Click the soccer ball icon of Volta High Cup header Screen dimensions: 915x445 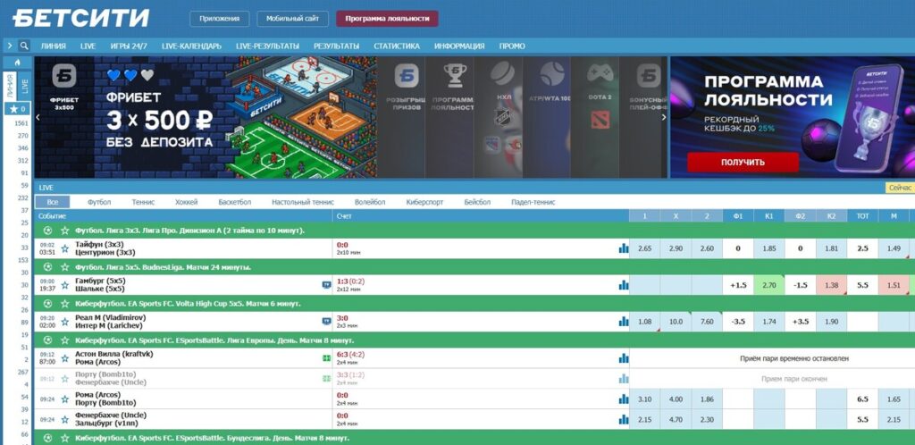coord(48,303)
